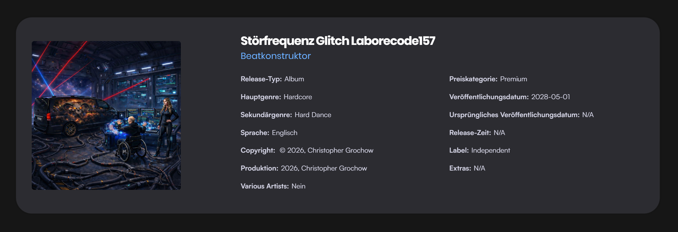The height and width of the screenshot is (232, 678).
Task: Select the Störfrequenz Glitch Laborecode157 title
Action: [x=338, y=41]
